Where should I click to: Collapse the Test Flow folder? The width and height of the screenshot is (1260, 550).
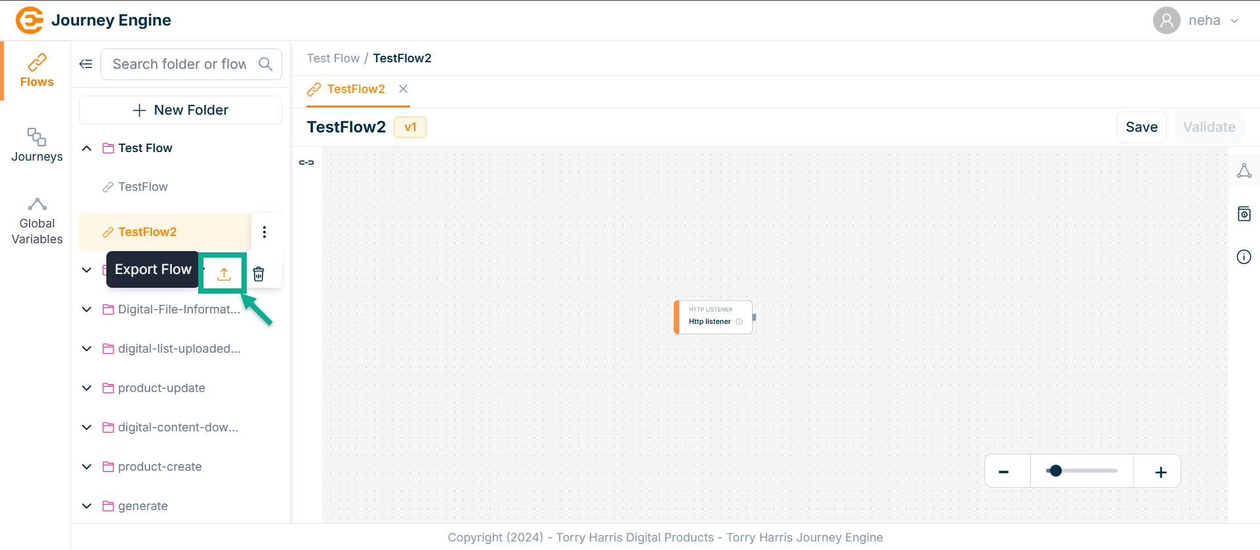pyautogui.click(x=87, y=148)
